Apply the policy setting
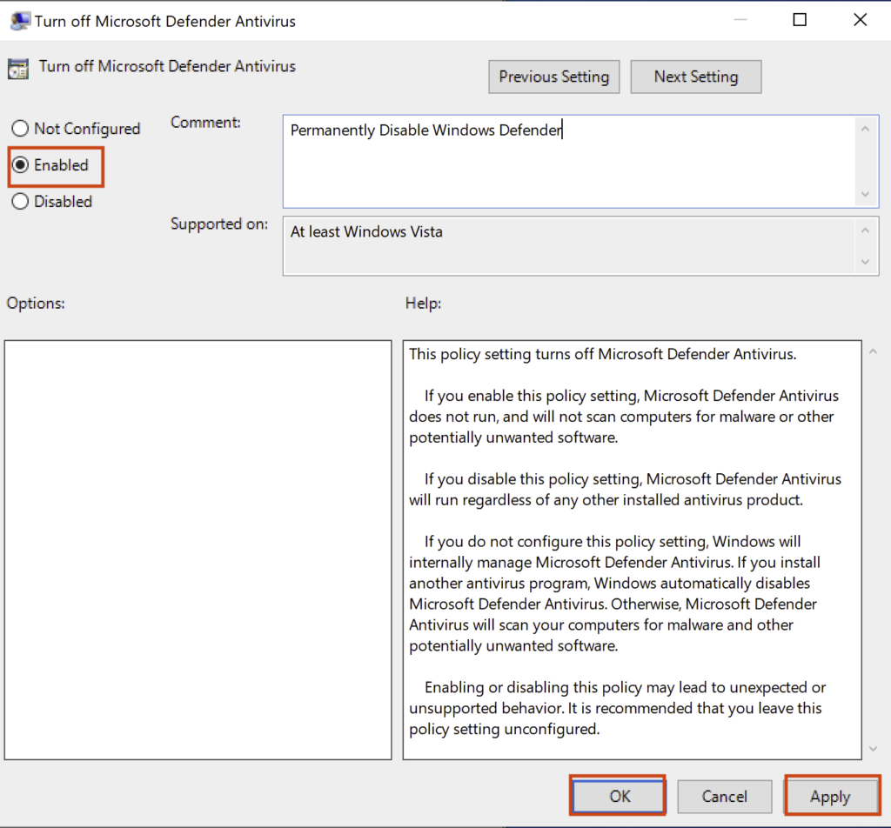The height and width of the screenshot is (828, 891). 829,797
